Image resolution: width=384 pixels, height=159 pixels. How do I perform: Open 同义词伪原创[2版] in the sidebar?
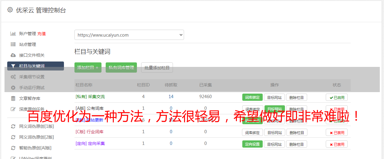(x=37, y=137)
